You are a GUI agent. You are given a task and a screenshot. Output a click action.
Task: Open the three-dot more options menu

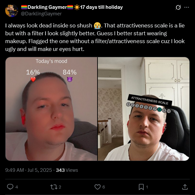(187, 8)
